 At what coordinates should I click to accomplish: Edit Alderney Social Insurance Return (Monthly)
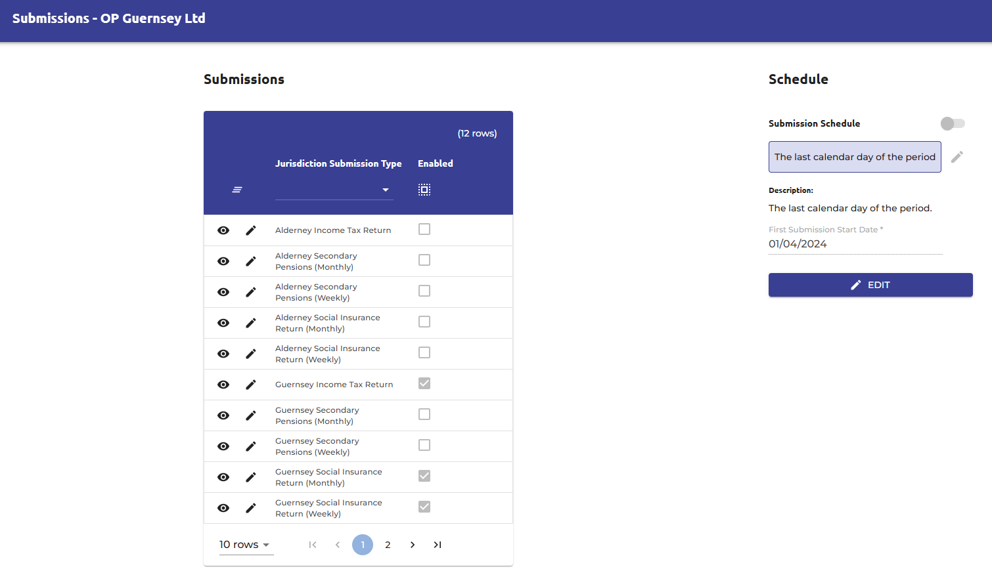[251, 323]
